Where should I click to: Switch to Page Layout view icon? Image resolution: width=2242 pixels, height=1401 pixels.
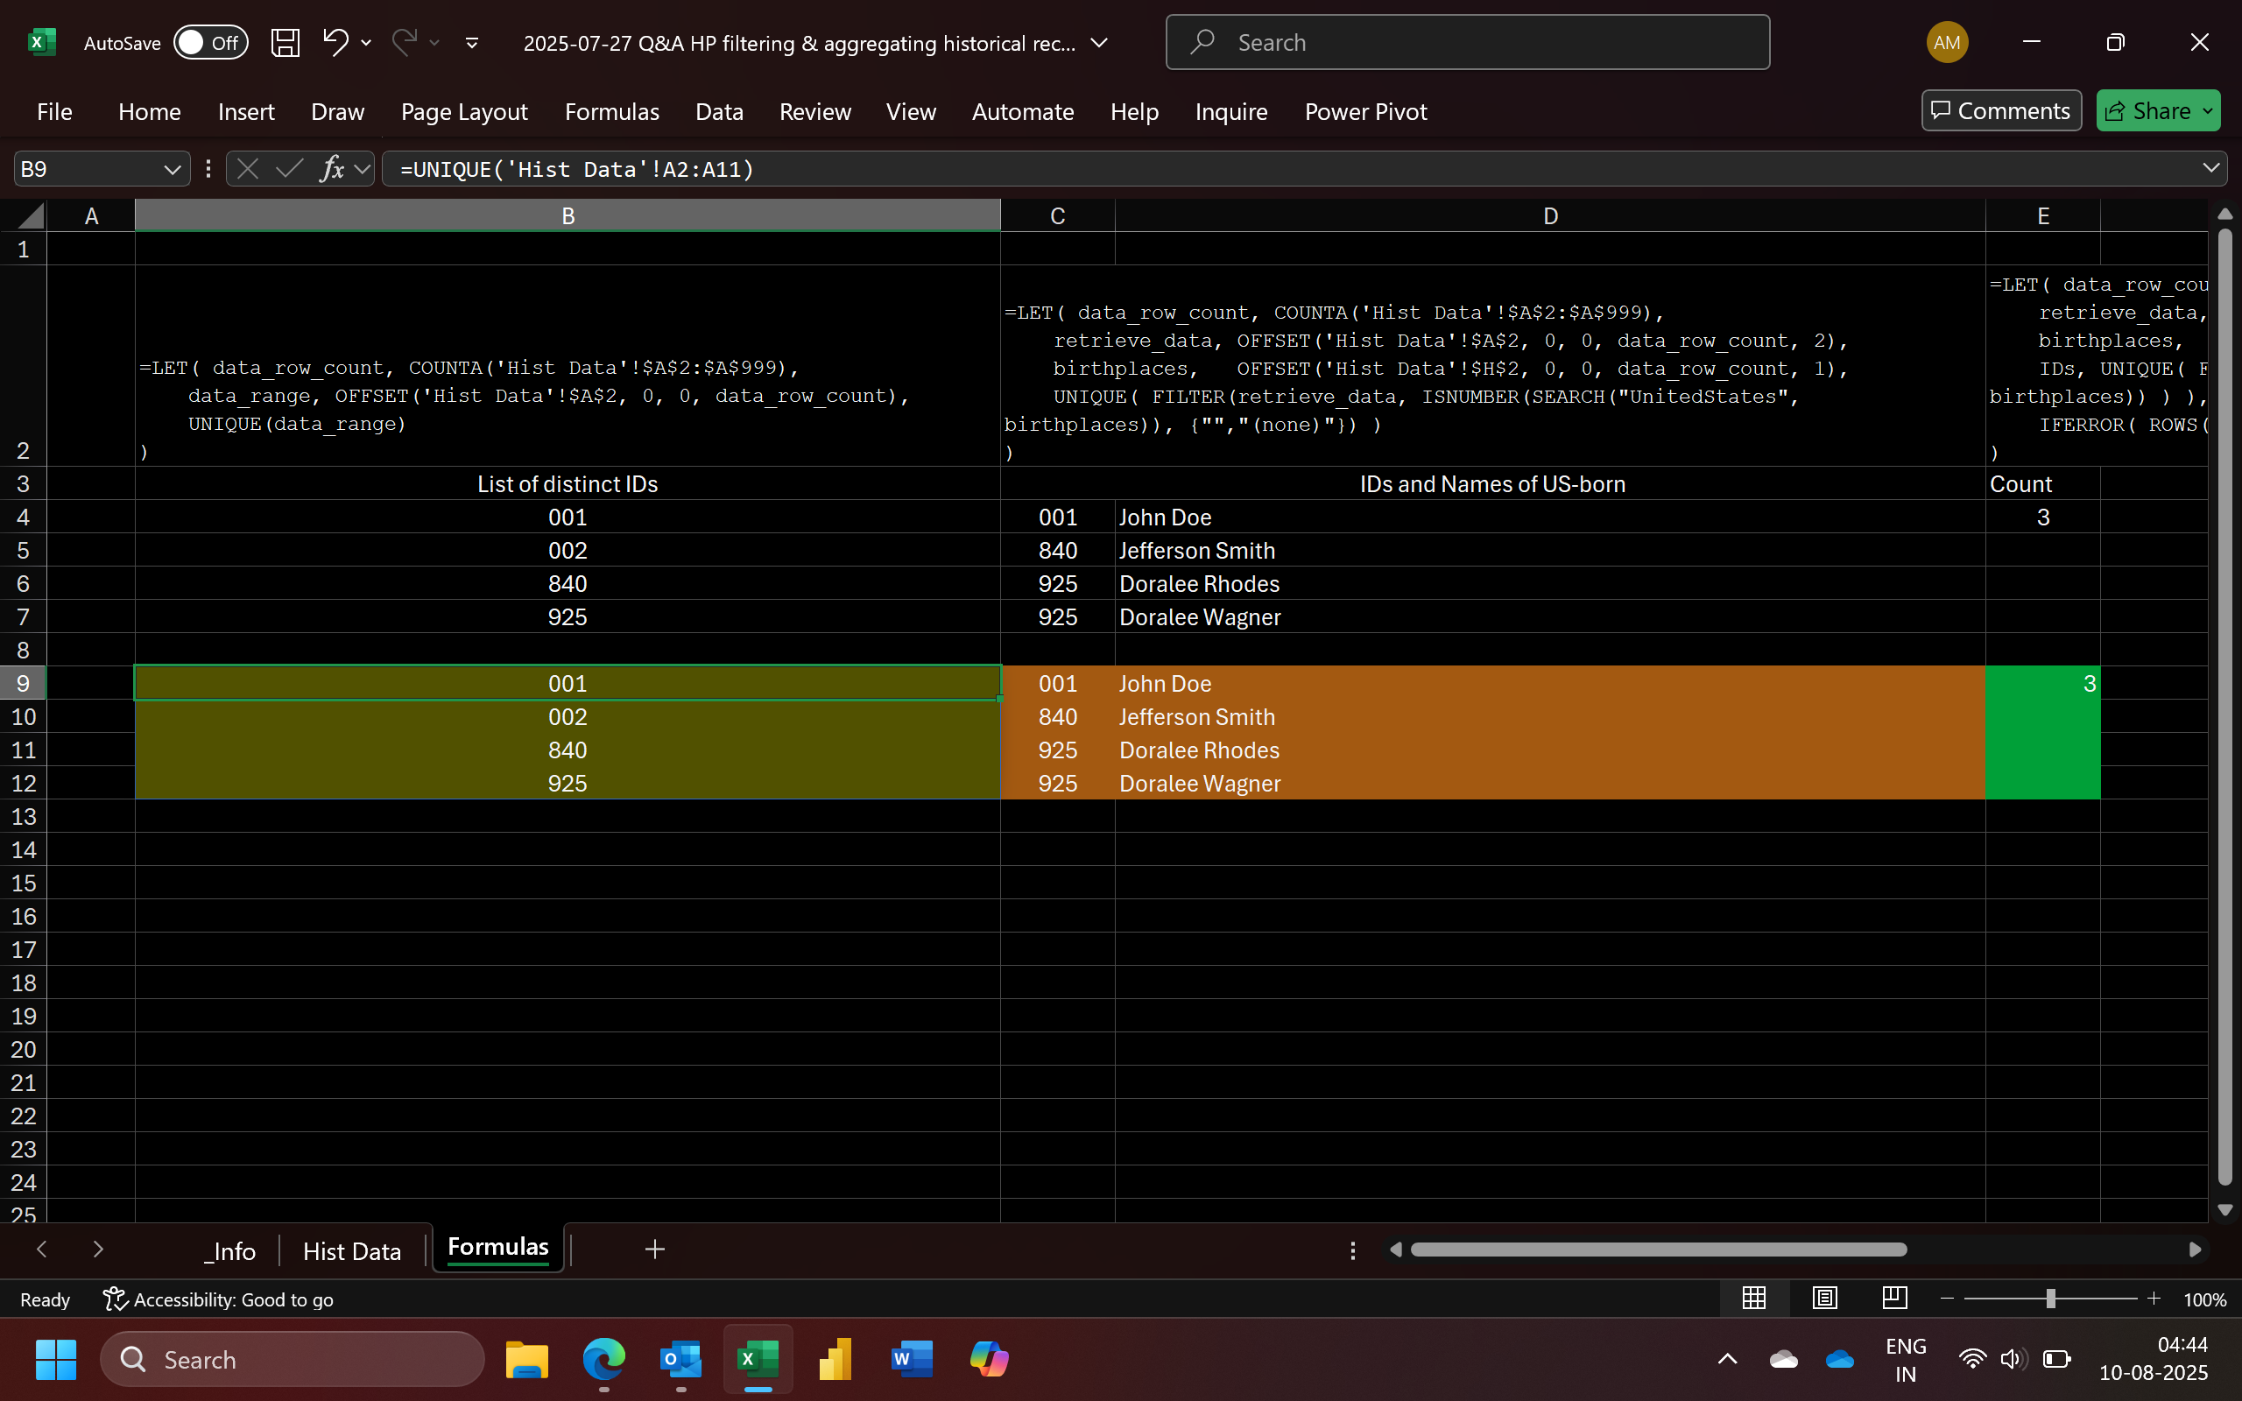click(x=1824, y=1299)
